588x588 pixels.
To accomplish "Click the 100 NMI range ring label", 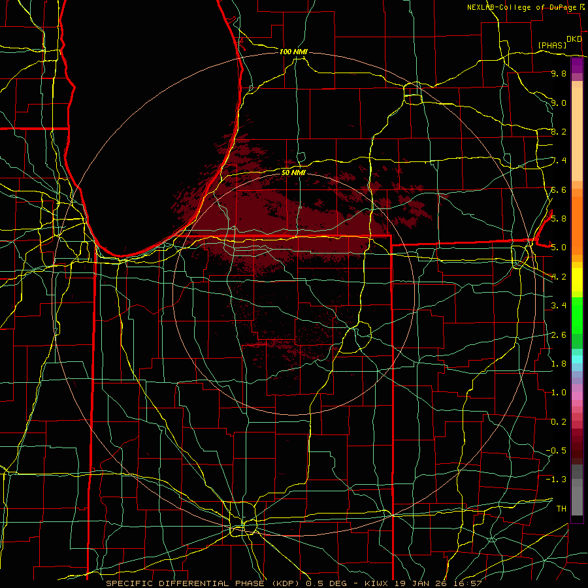I will 293,52.
